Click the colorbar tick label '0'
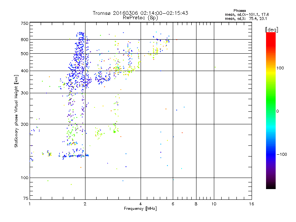Viewport: 296px width, 222px height. [277, 111]
